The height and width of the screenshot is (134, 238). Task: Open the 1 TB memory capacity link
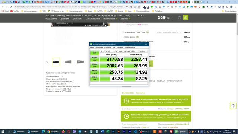click(61, 76)
